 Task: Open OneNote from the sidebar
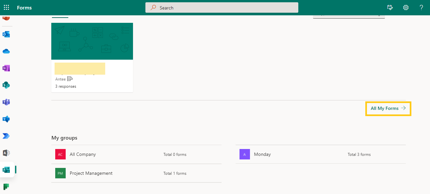6,68
